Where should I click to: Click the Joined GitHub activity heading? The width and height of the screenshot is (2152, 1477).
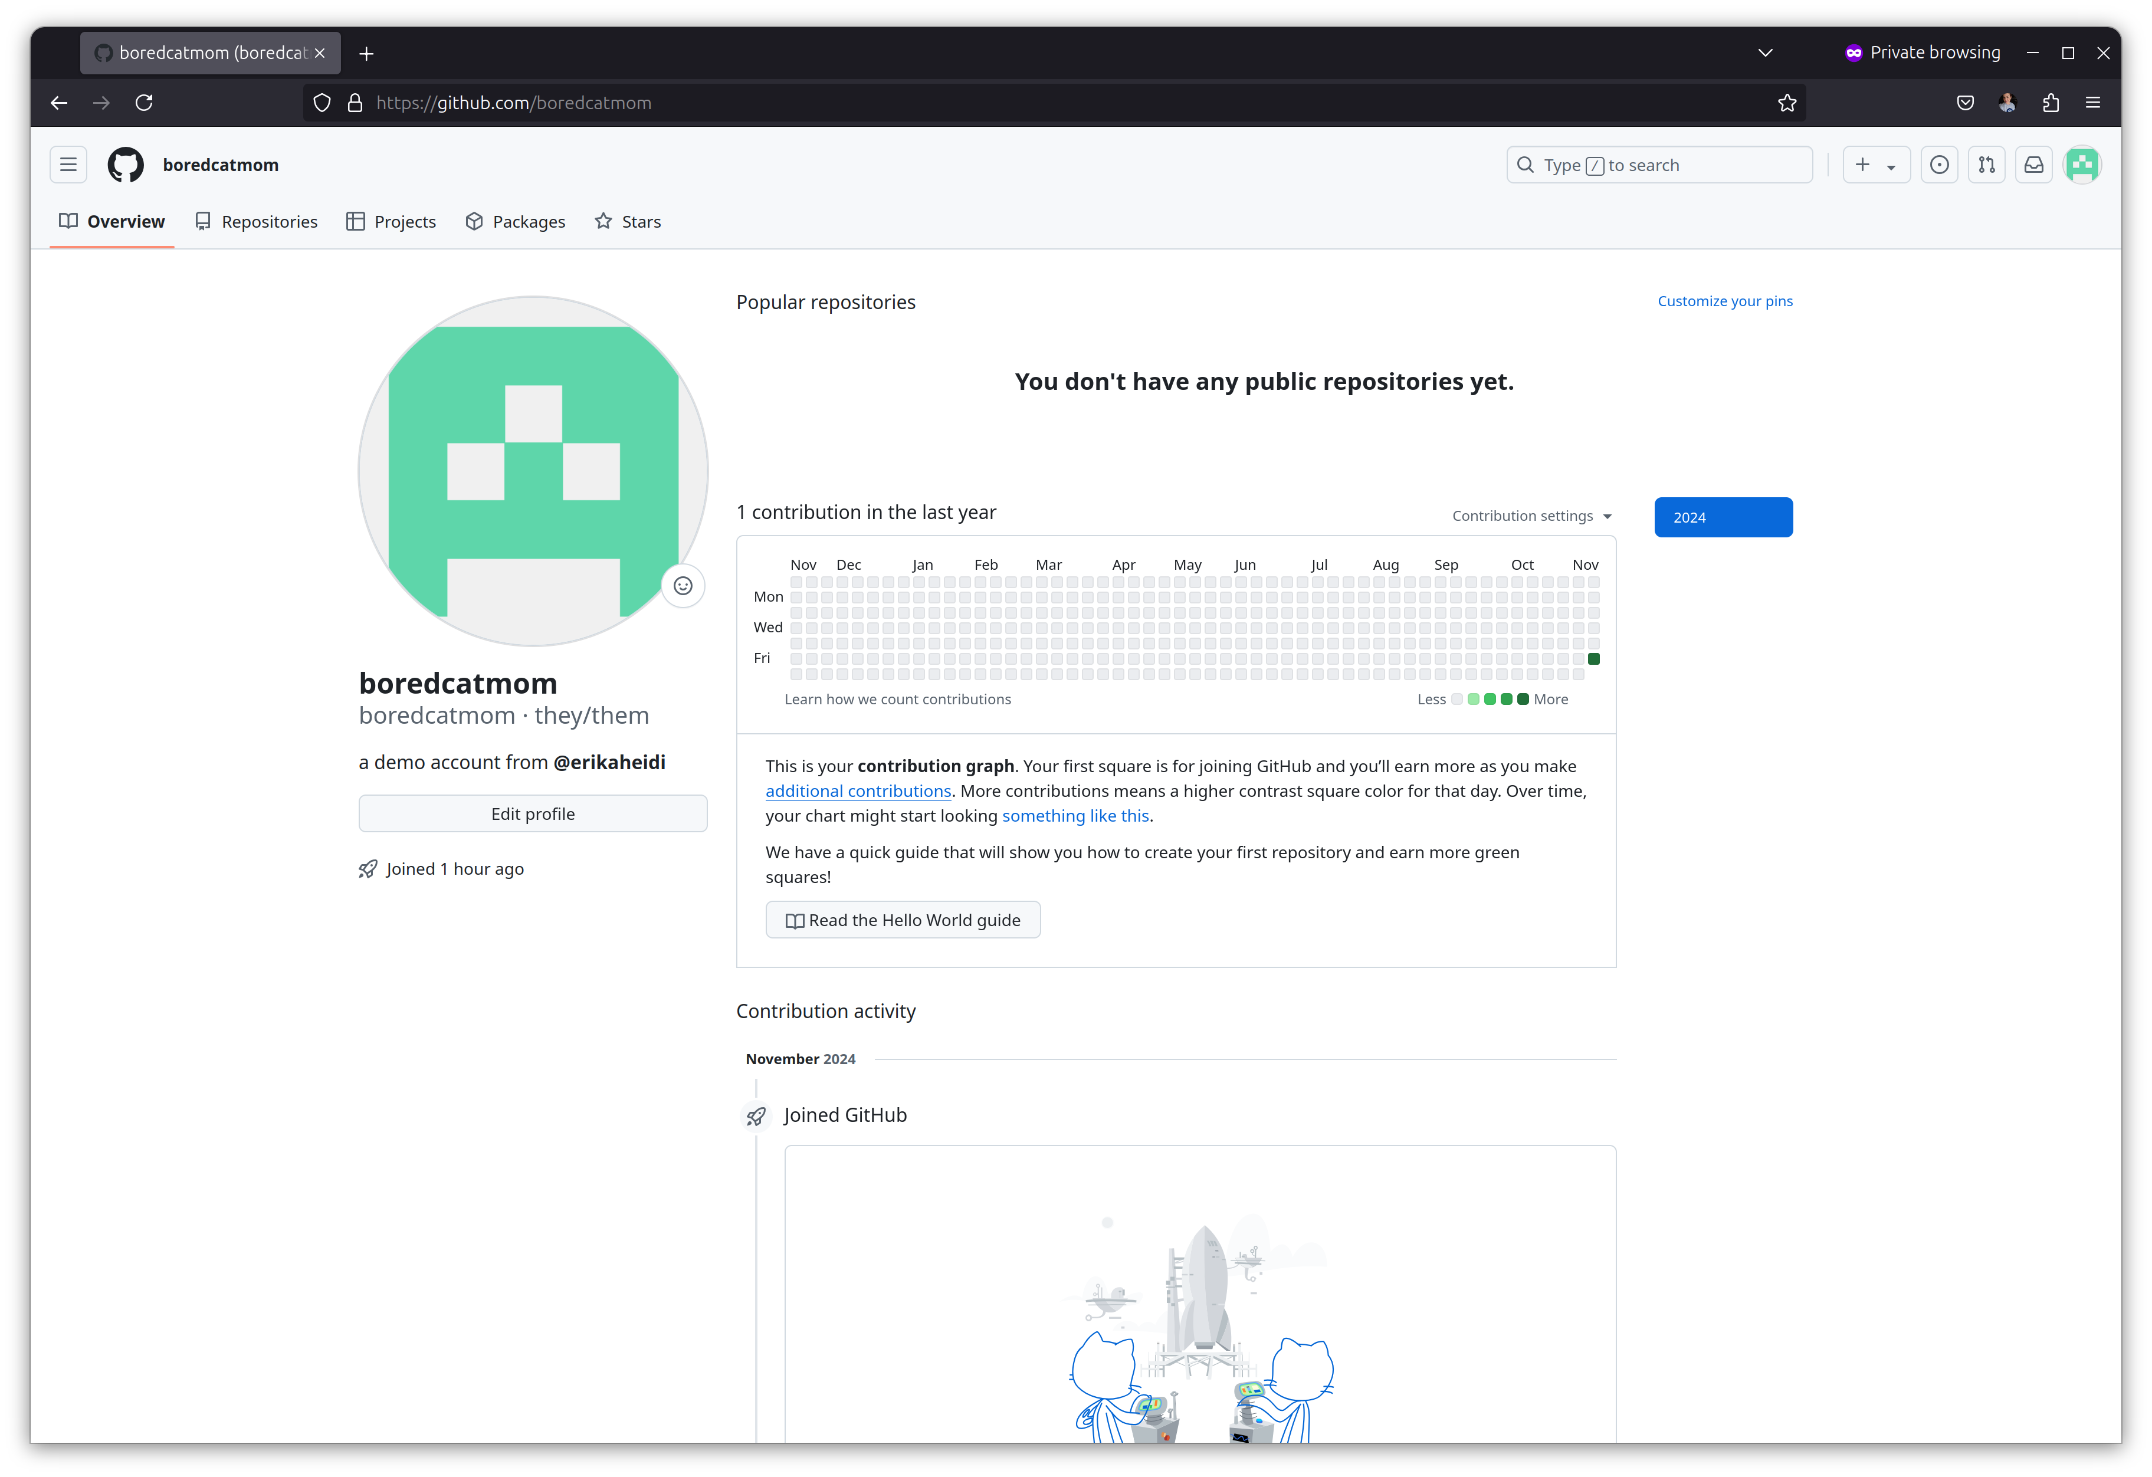pos(845,1115)
